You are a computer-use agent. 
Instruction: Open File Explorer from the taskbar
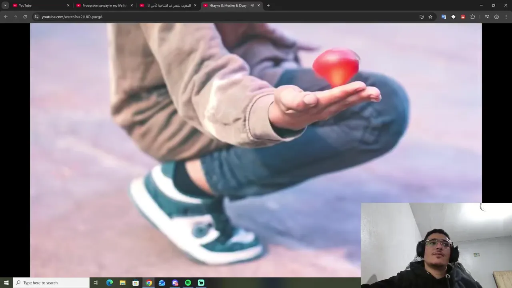122,283
